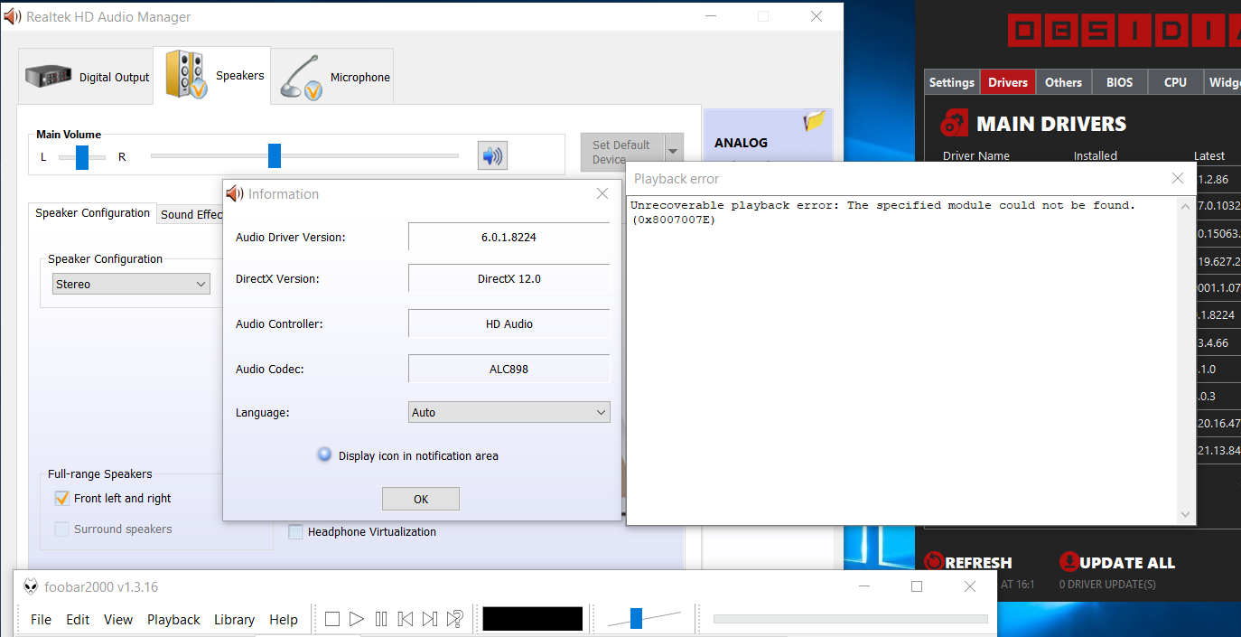This screenshot has width=1241, height=637.
Task: Toggle the Surround speakers checkbox
Action: pos(61,529)
